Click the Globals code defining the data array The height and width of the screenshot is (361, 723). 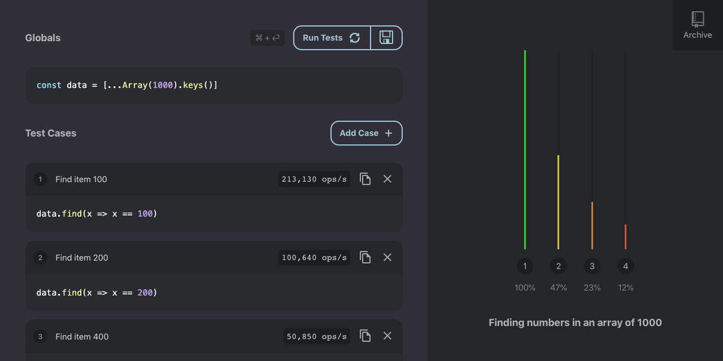pos(127,85)
